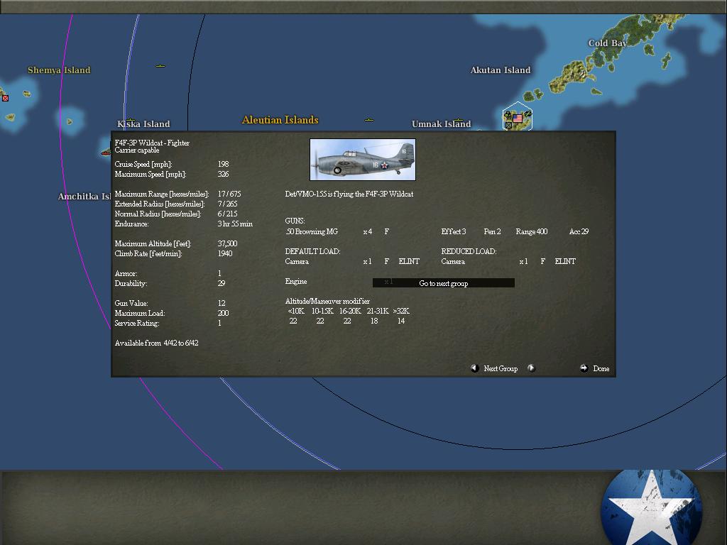Go to the previous group with left arrow
This screenshot has width=727, height=545.
point(474,368)
